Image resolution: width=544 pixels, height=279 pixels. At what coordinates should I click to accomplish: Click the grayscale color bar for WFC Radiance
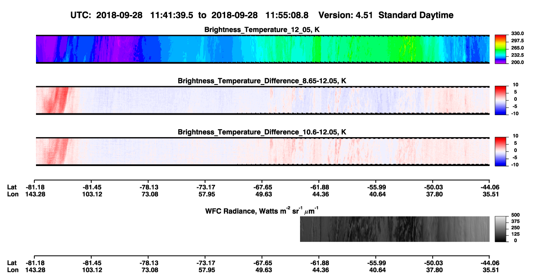click(501, 229)
